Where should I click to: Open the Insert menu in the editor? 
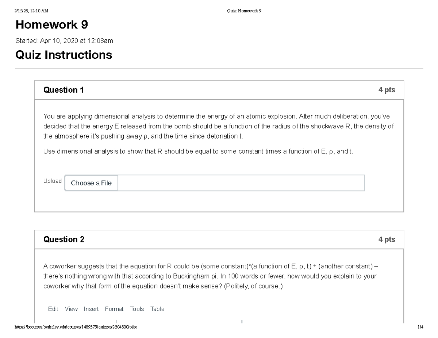(x=91, y=309)
